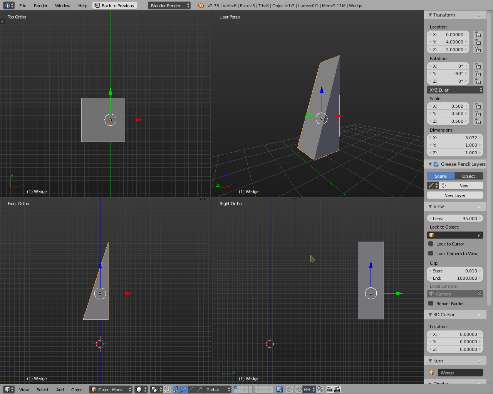Click the Back to Previous button
Screen dimensions: 493x394
(x=115, y=6)
